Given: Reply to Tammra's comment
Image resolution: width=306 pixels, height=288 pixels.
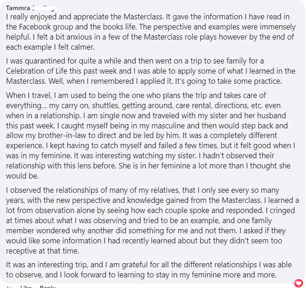Looking at the screenshot, I should click(48, 287).
